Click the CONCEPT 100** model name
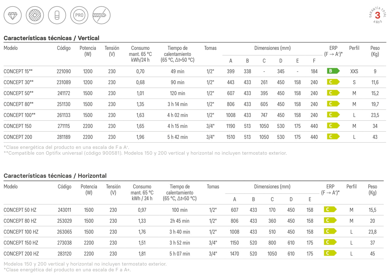Screen dimensions: 392x275 click(19, 115)
